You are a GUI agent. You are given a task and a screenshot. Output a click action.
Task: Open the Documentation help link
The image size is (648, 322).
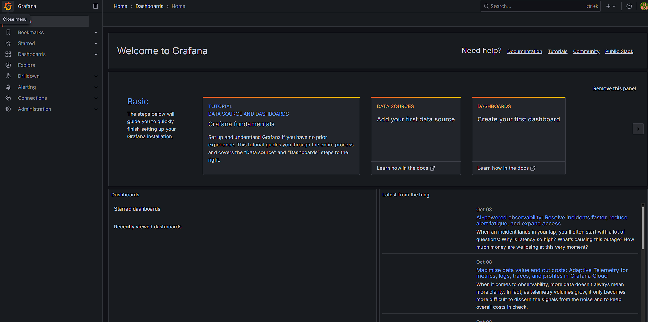coord(524,51)
